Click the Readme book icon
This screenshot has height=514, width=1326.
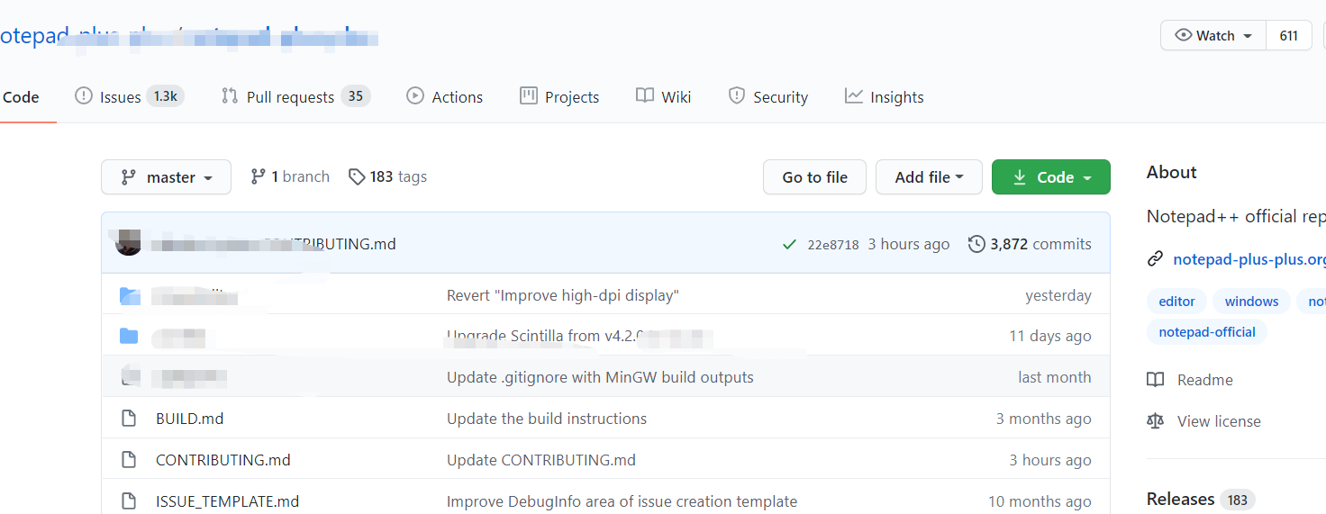pyautogui.click(x=1155, y=380)
